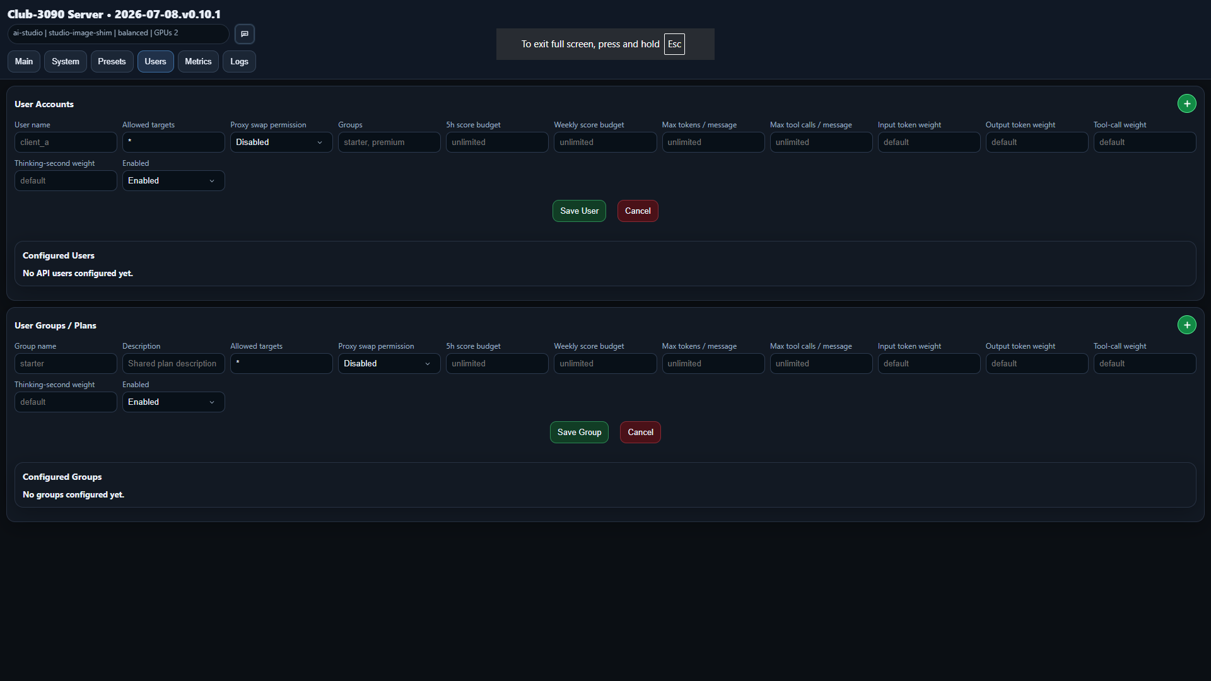Focus Thinking-second weight field in User Groups
The height and width of the screenshot is (681, 1211).
[x=66, y=402]
